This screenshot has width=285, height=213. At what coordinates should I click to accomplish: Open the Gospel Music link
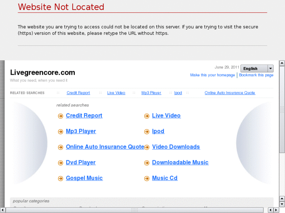(84, 178)
